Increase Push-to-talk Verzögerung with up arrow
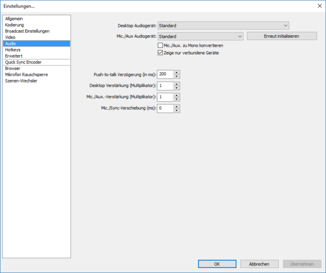Viewport: 326px width, 273px height. pyautogui.click(x=177, y=72)
